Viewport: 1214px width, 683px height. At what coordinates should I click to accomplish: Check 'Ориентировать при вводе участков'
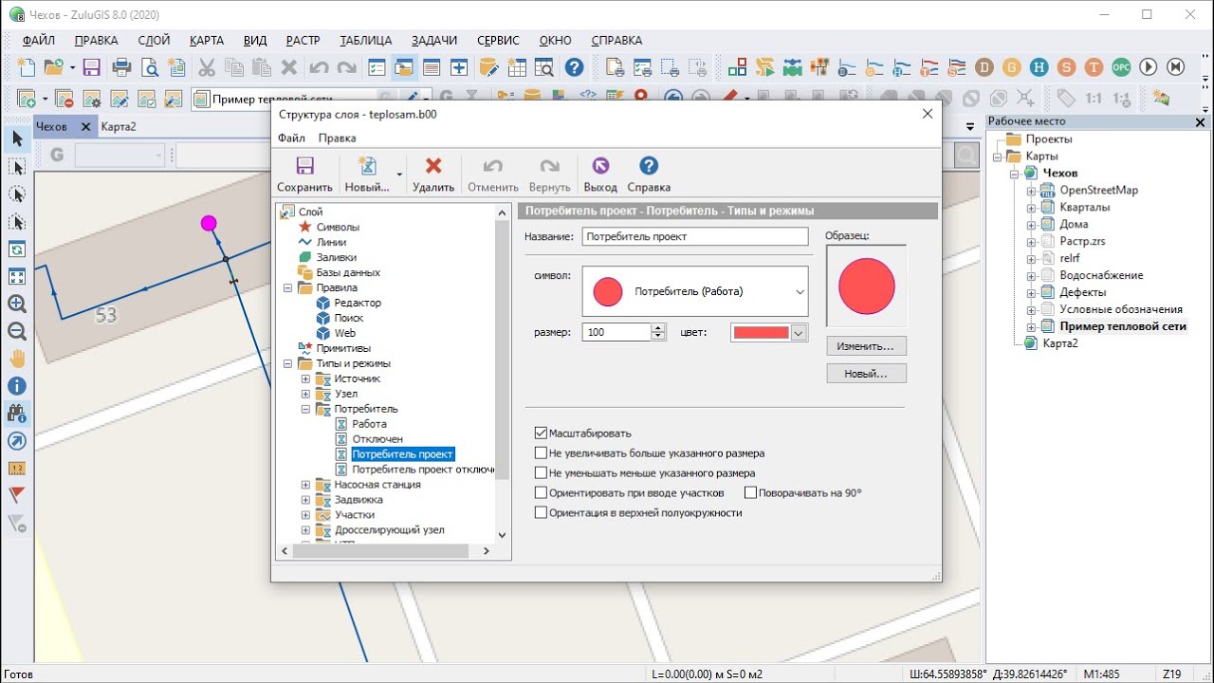coord(542,493)
